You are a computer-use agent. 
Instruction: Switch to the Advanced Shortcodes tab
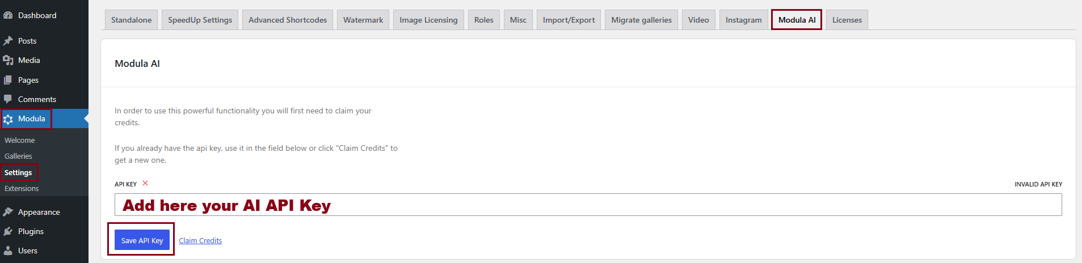click(x=288, y=20)
